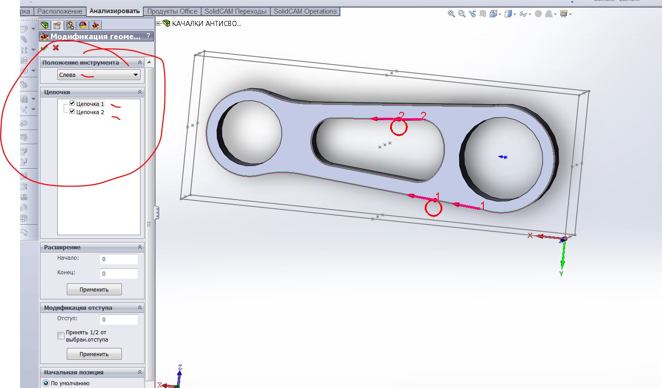This screenshot has width=662, height=388.
Task: Open help for Модификация геометрии panel
Action: (148, 36)
